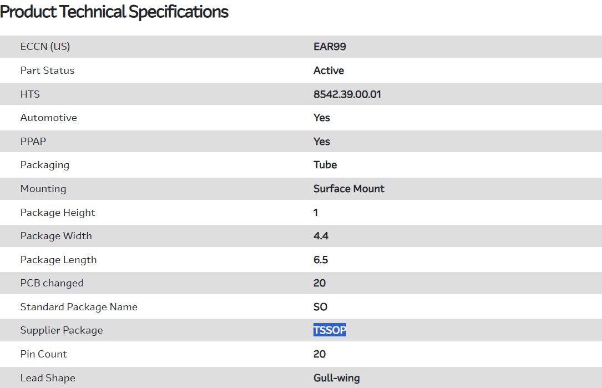The height and width of the screenshot is (388, 602).
Task: Click the Standard Package Name value SO
Action: 320,307
